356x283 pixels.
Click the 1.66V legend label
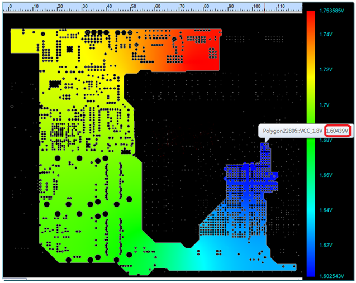point(326,175)
